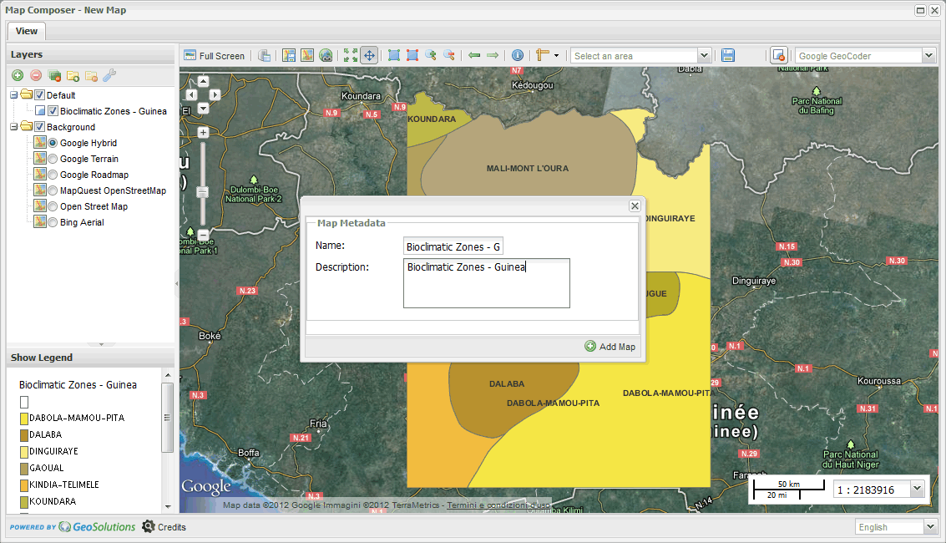The width and height of the screenshot is (946, 543).
Task: Uncheck the Bioclimatic Zones - Guinea layer
Action: pos(53,111)
